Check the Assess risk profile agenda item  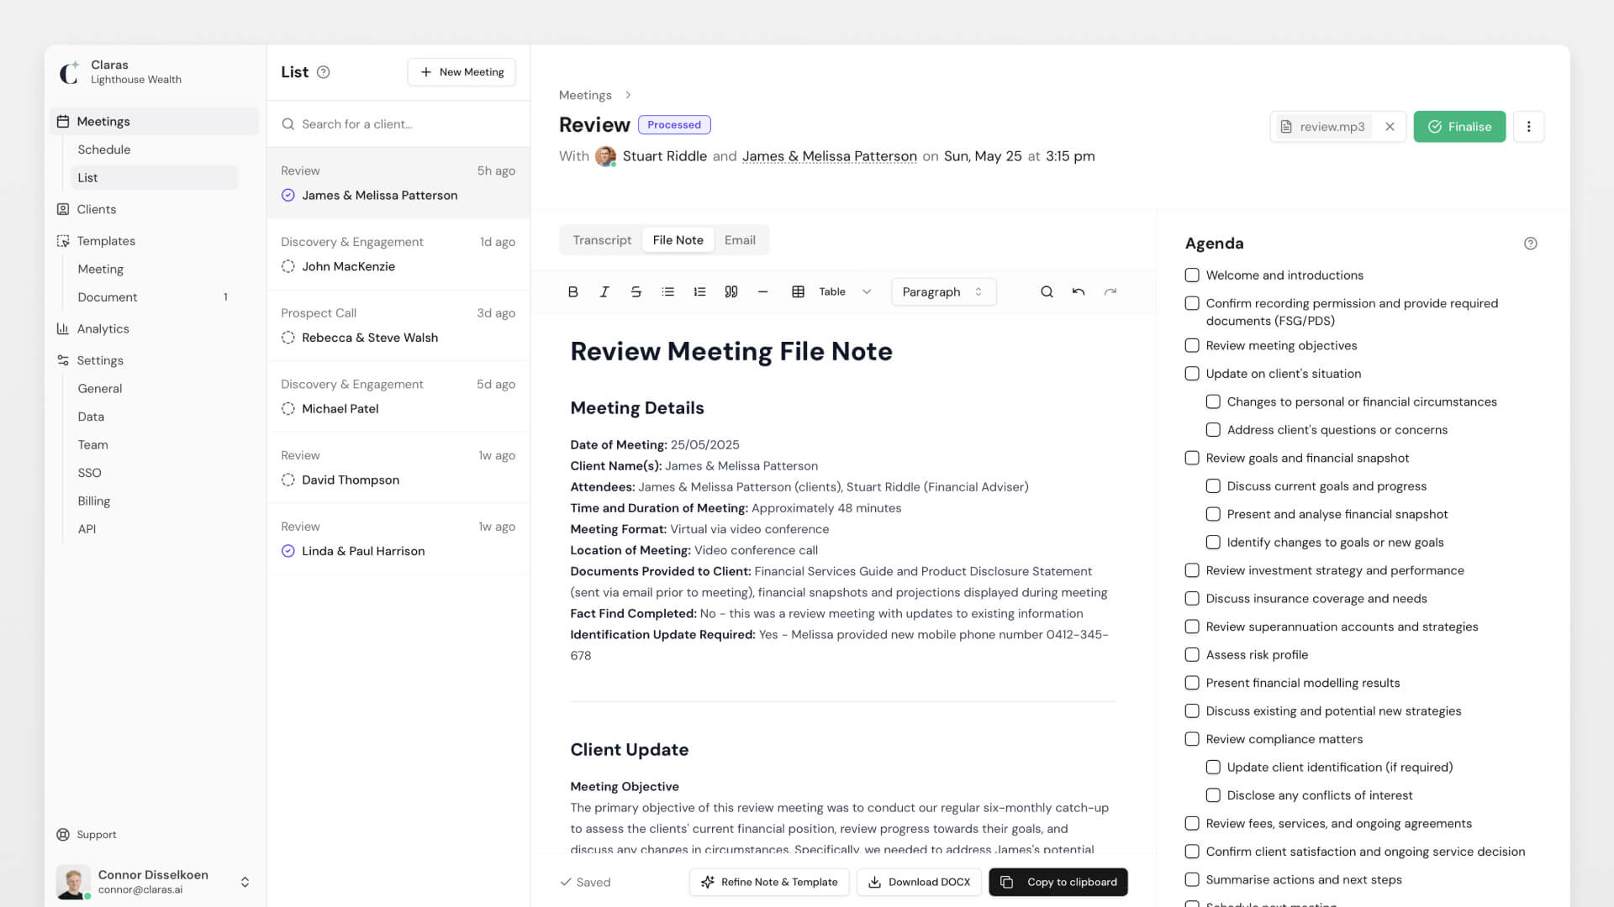1191,654
